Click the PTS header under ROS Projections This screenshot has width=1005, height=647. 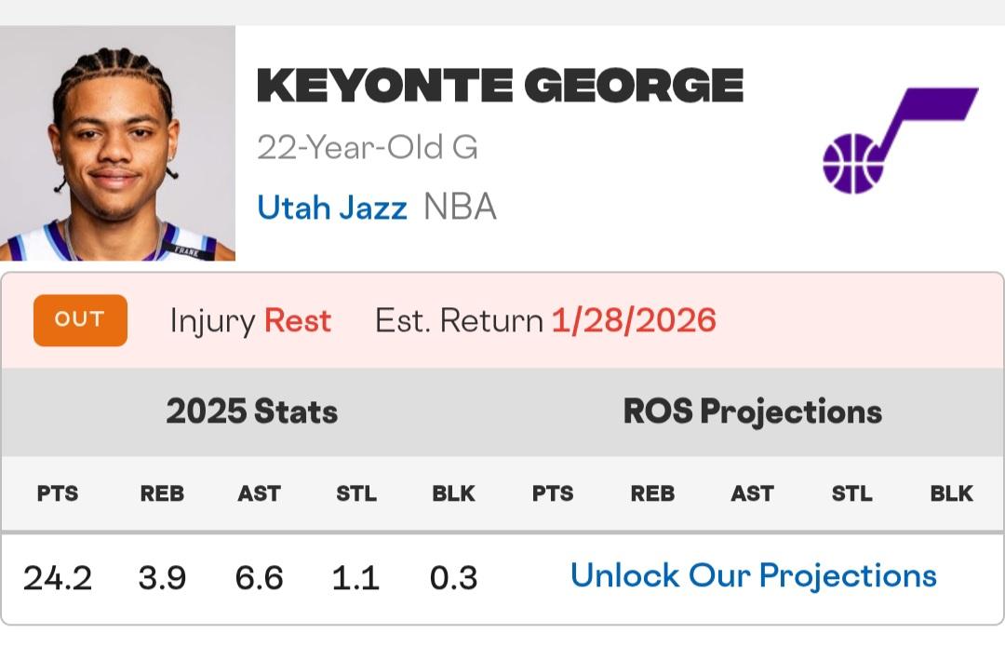coord(553,493)
